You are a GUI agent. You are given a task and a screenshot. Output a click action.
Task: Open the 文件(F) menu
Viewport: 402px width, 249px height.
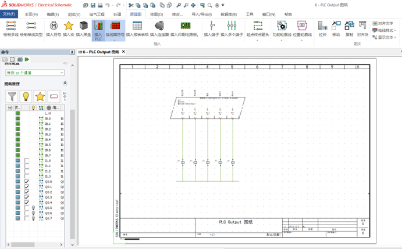(10, 14)
